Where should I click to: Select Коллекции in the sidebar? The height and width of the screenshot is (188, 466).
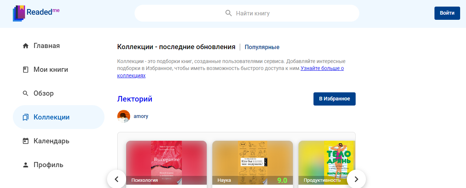[x=59, y=117]
